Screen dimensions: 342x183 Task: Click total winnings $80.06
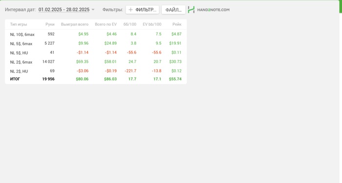(82, 79)
